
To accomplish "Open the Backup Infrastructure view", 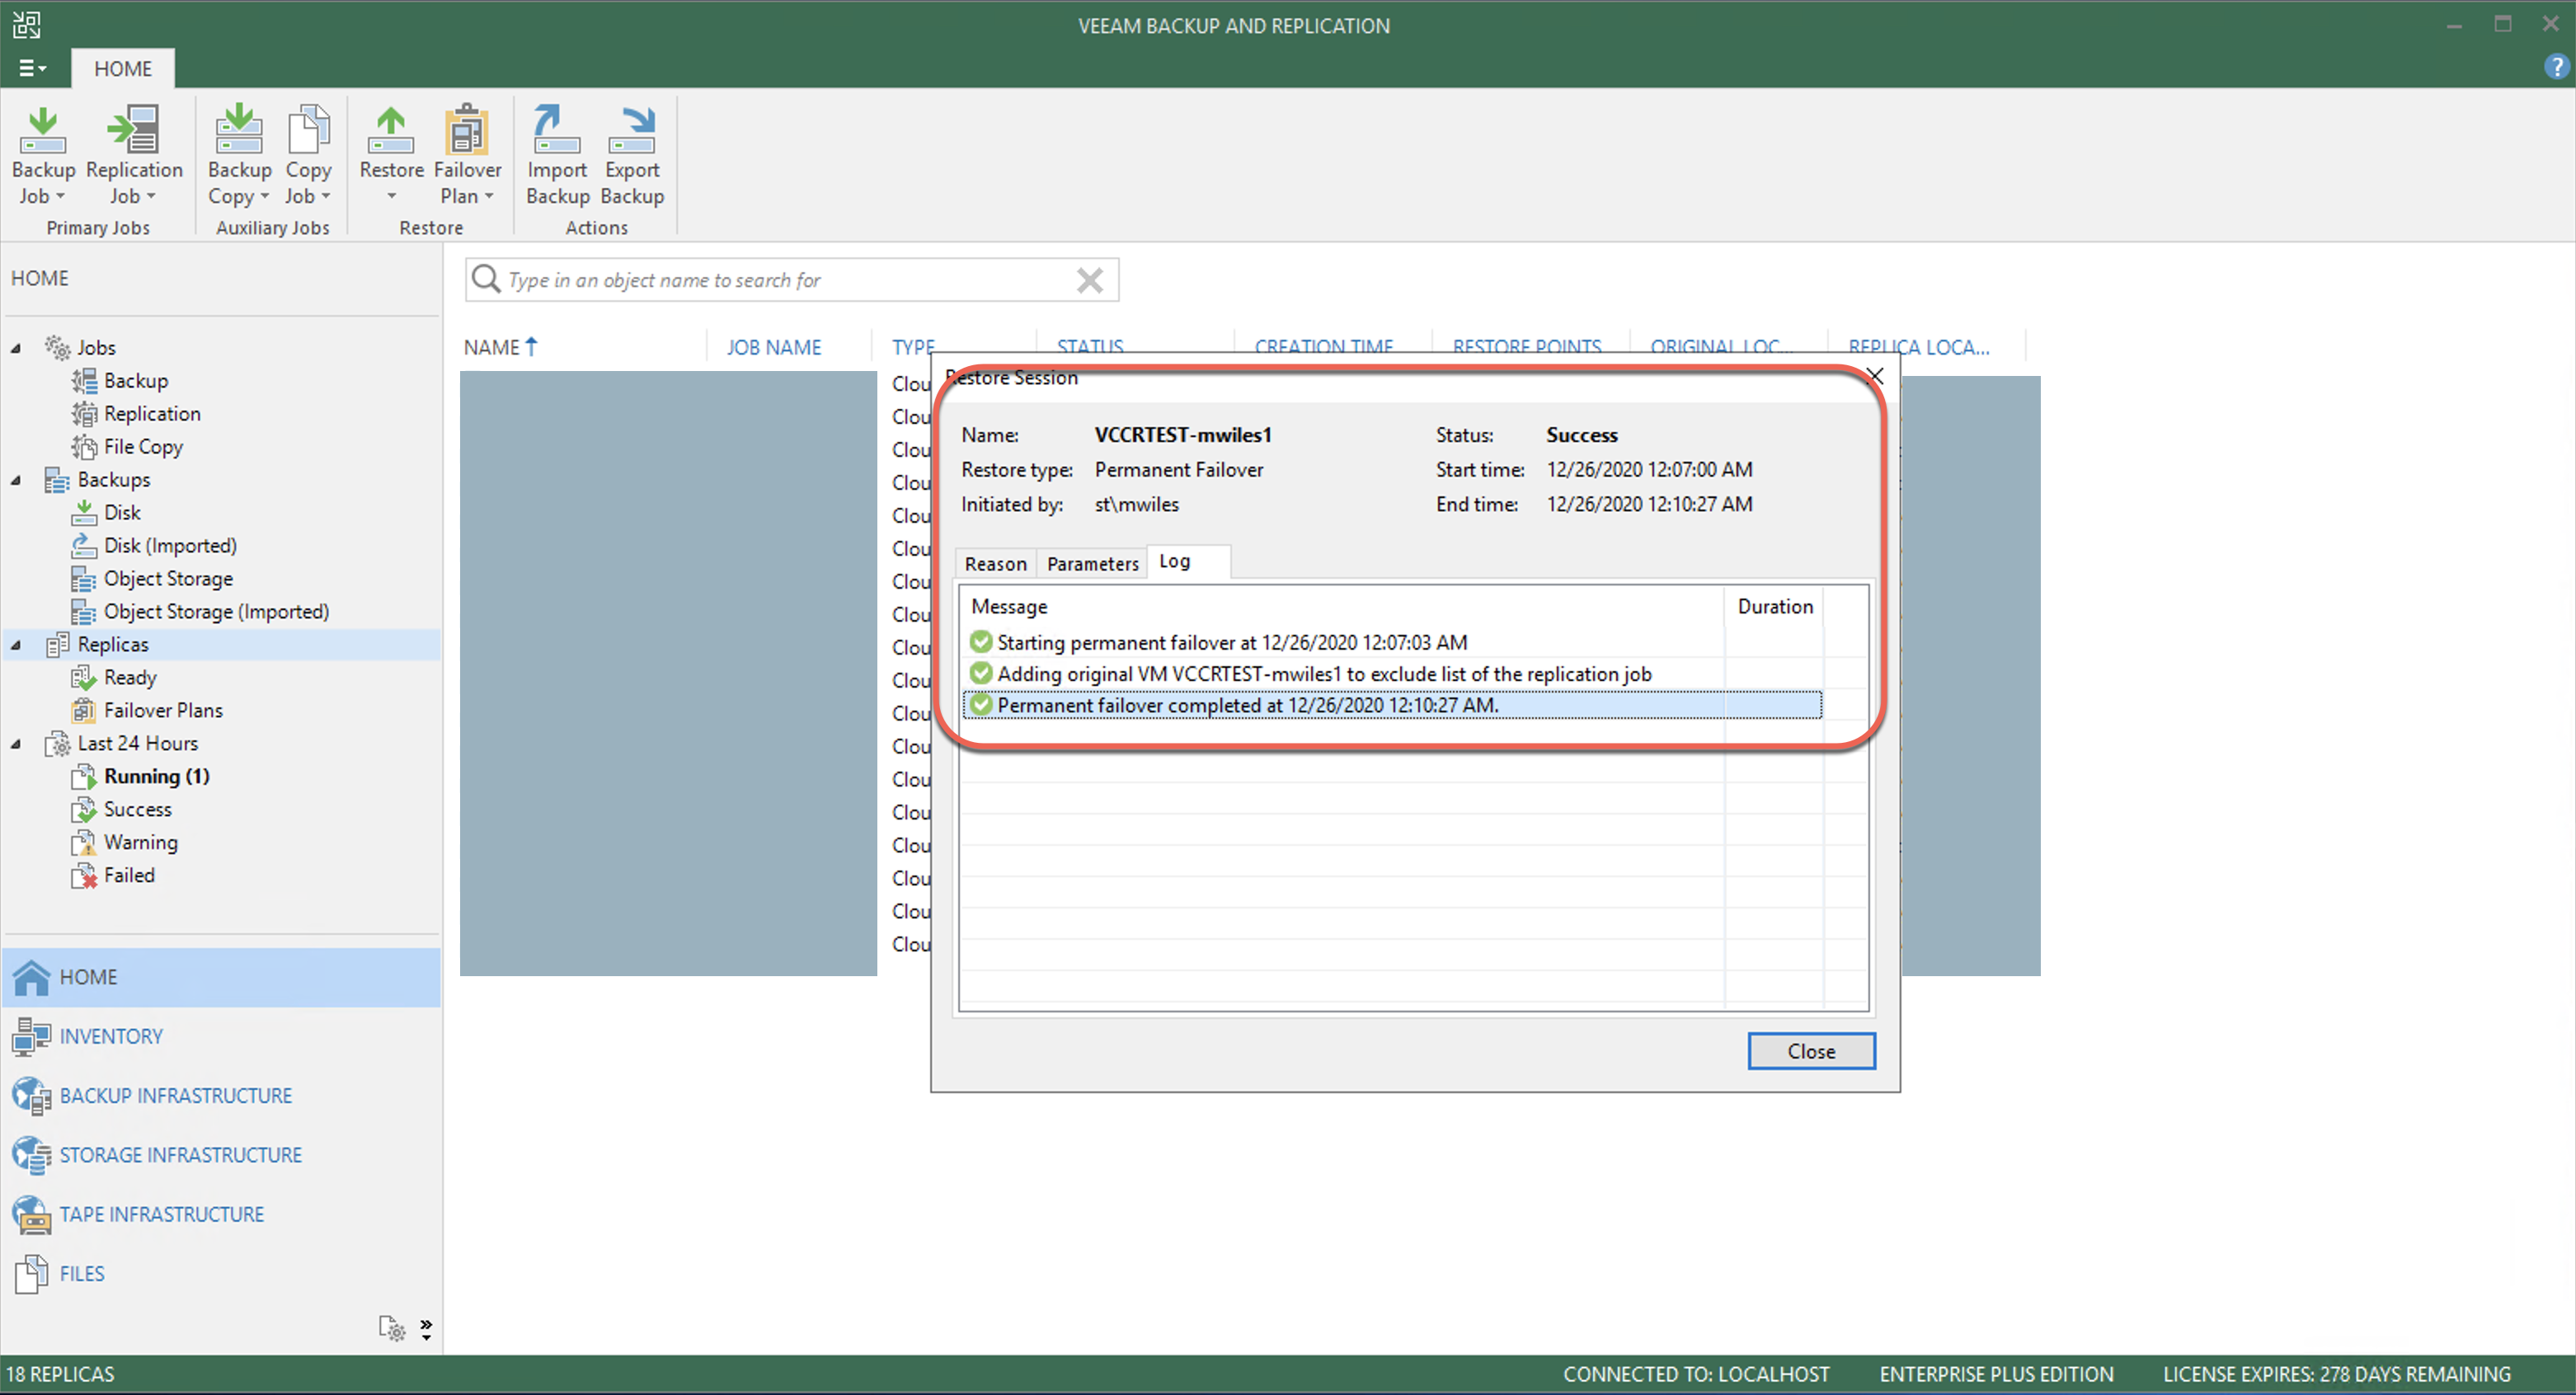I will pyautogui.click(x=175, y=1095).
